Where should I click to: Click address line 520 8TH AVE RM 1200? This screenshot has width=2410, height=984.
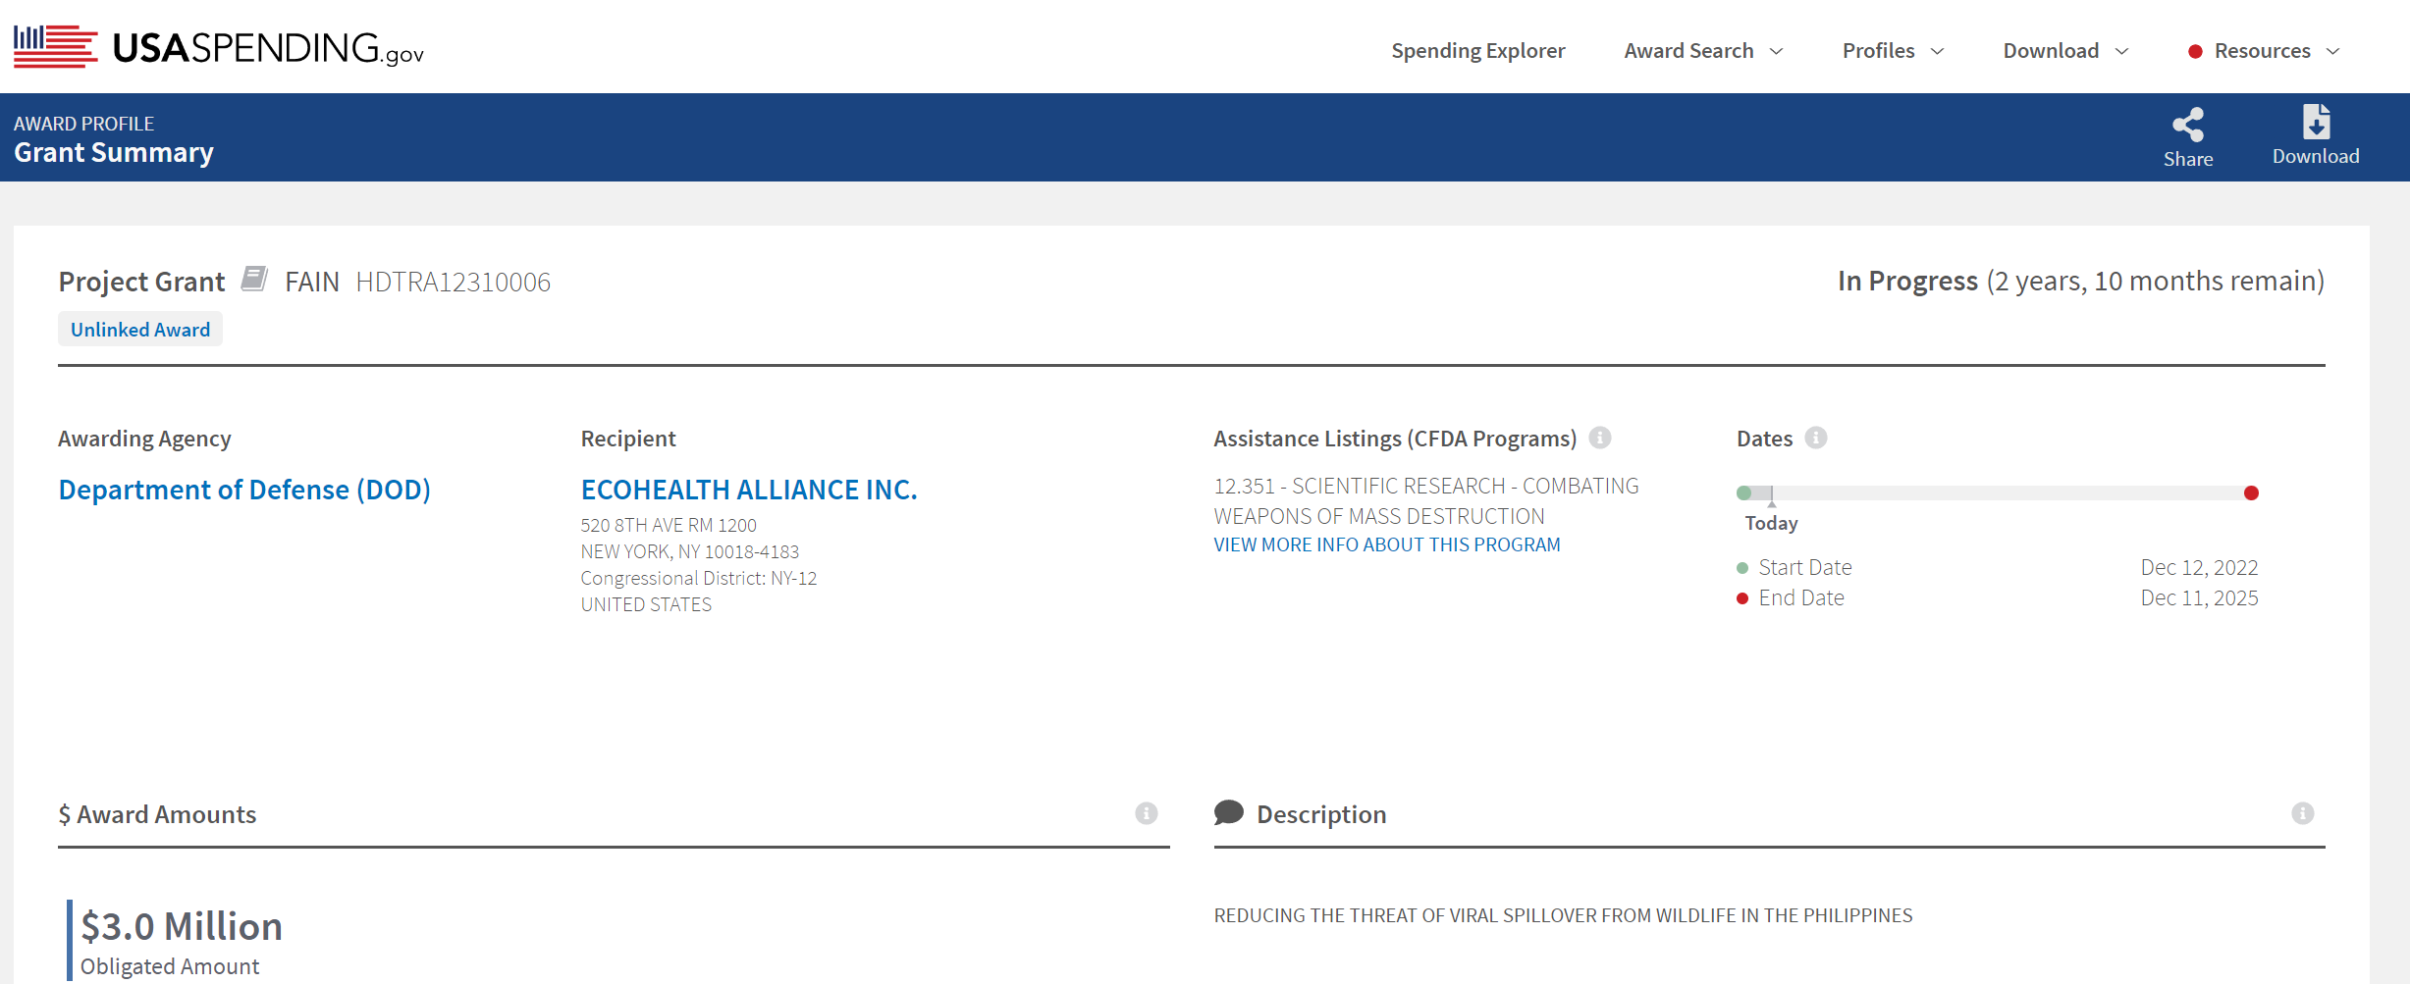coord(669,525)
